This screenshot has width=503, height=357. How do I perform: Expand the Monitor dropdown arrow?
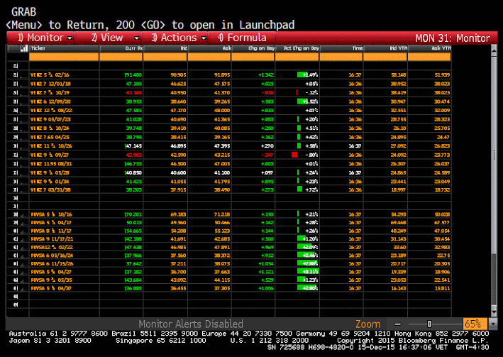(x=70, y=38)
